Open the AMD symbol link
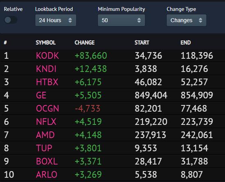 (45, 135)
